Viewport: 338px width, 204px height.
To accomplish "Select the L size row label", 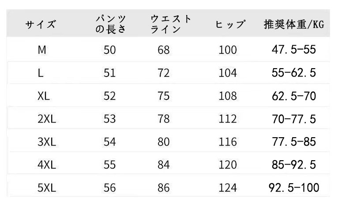I will point(41,73).
